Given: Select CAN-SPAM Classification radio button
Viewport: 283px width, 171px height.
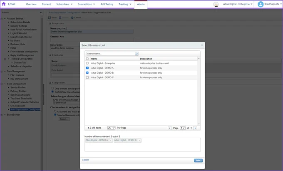Looking at the screenshot, I should [x=52, y=92].
